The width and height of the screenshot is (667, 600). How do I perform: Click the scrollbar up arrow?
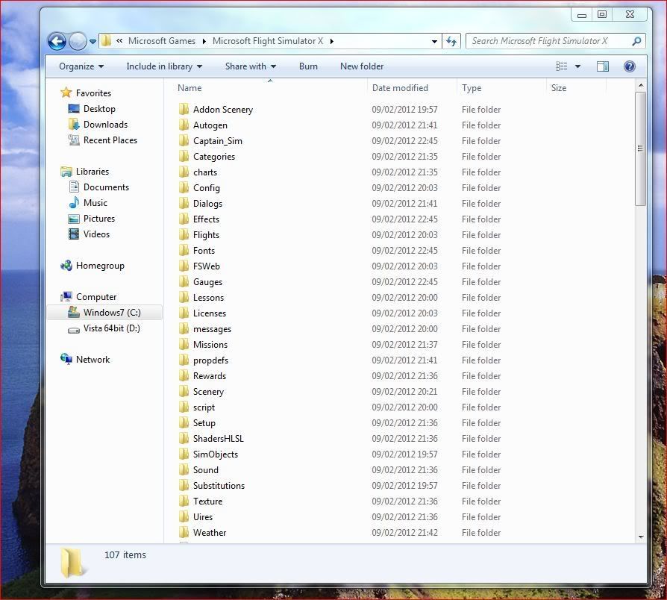click(641, 86)
